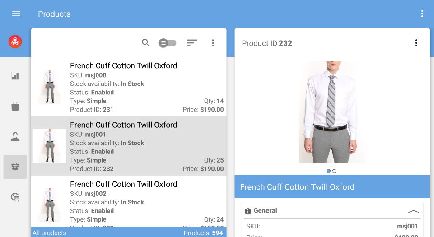Click 'Qty: 24' value

coord(214,219)
